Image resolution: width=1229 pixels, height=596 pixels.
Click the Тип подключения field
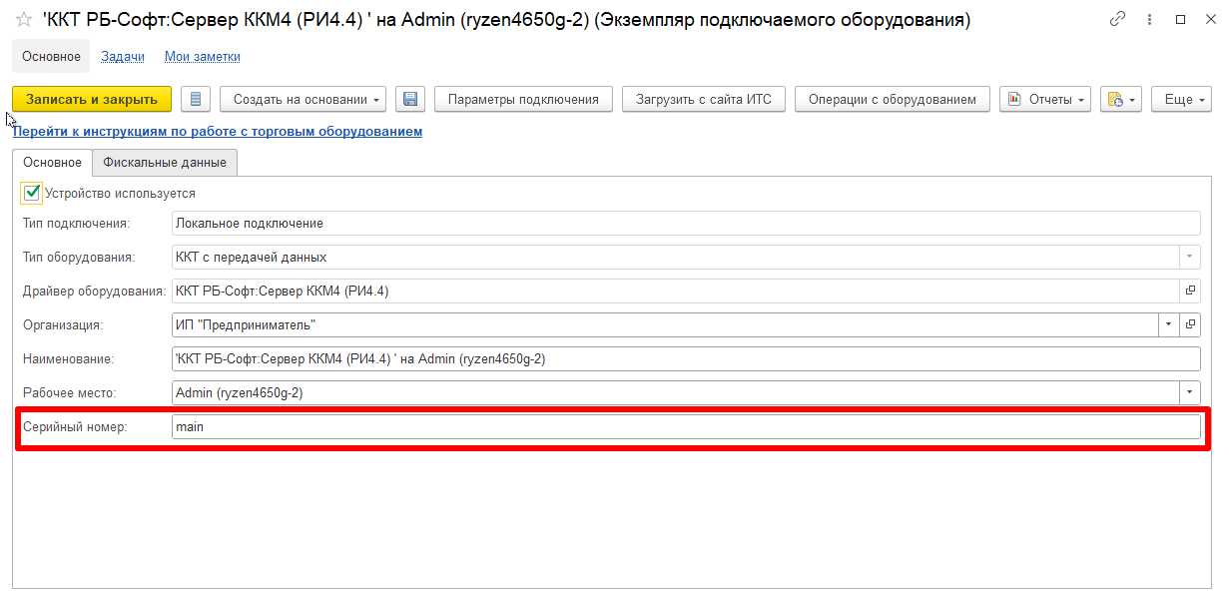pos(686,223)
